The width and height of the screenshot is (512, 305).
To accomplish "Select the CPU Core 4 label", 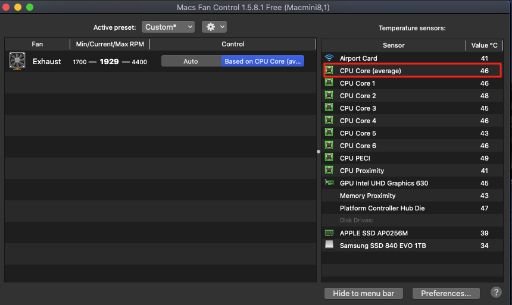I will click(x=358, y=121).
